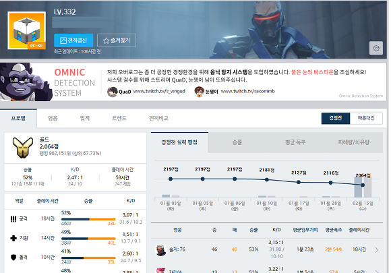This screenshot has height=273, width=391.
Task: Sort hero table by 평균폭주 column
Action: pos(334,230)
